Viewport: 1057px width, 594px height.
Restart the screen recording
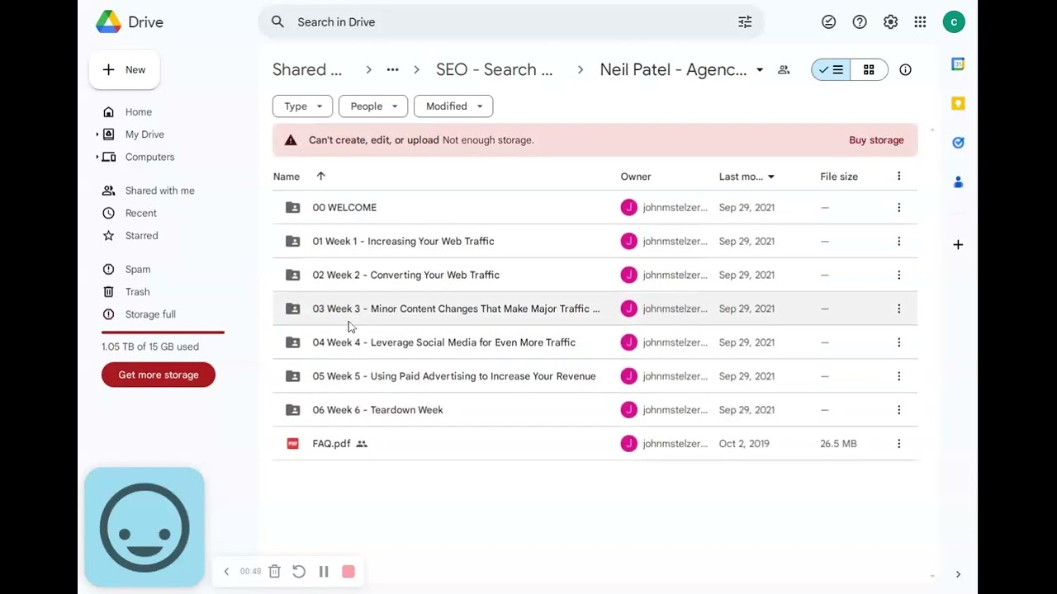pos(299,572)
